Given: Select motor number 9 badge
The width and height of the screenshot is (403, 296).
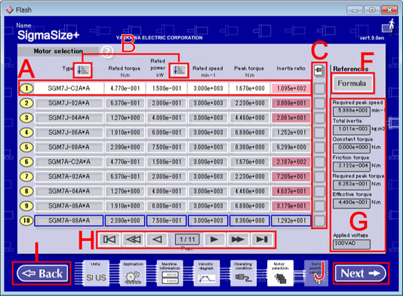Looking at the screenshot, I should click(27, 206).
